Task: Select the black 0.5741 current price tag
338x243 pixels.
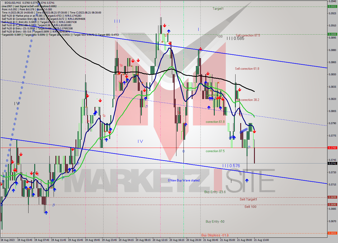Action: pos(332,163)
